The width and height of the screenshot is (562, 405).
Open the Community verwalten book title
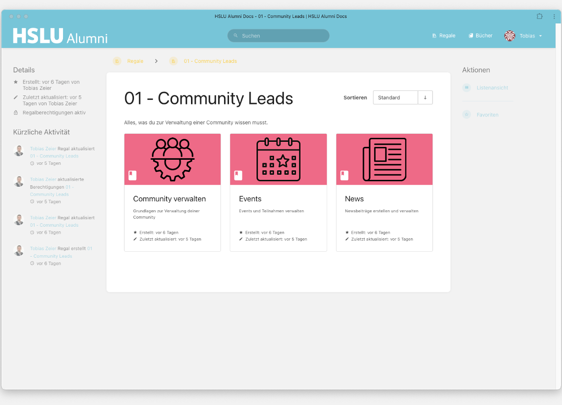pos(169,199)
